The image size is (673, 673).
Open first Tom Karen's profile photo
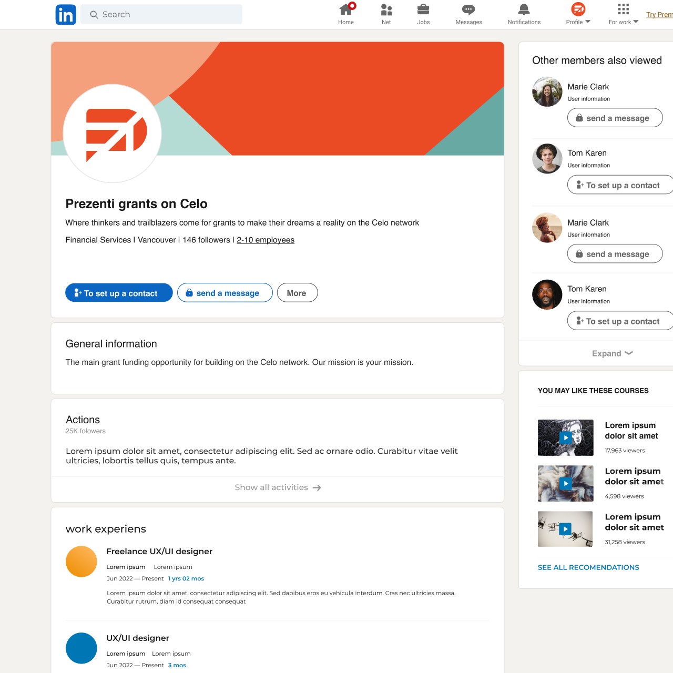547,159
